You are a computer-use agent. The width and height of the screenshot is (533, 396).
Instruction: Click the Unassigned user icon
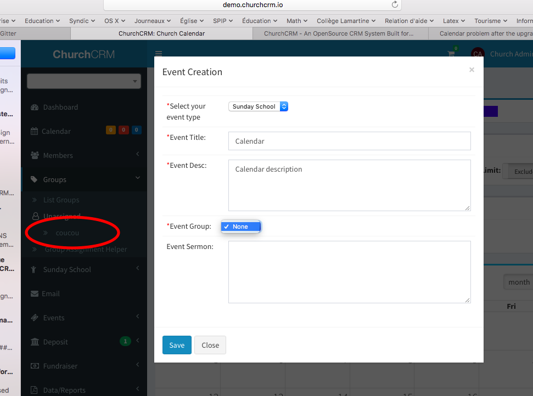(35, 216)
